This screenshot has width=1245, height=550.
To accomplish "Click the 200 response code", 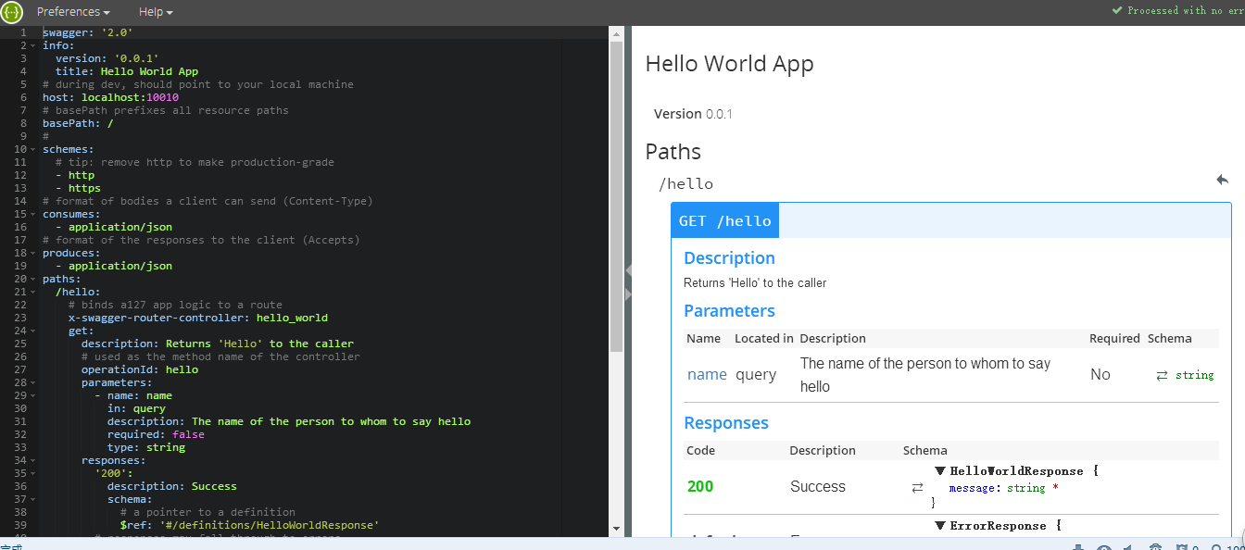I will (700, 487).
